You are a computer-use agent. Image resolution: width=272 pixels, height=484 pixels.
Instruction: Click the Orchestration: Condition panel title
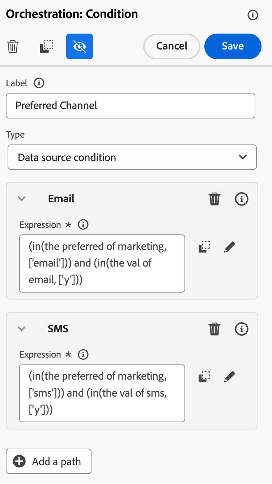click(72, 14)
